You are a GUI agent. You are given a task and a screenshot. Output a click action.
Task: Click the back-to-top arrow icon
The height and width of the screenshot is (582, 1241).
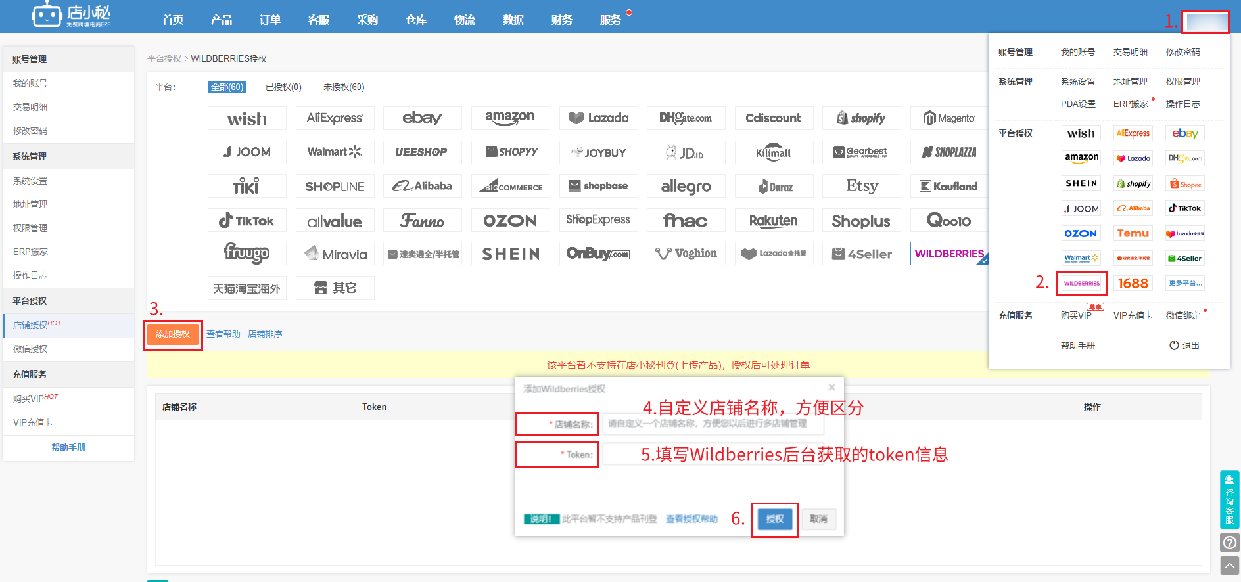tap(1230, 566)
